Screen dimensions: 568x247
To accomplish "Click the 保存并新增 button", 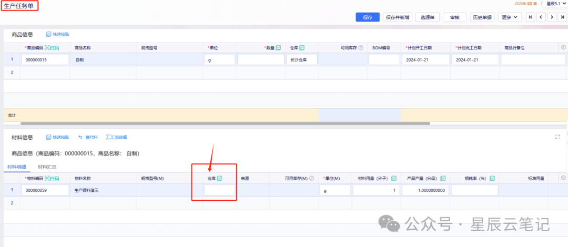I will [x=398, y=17].
